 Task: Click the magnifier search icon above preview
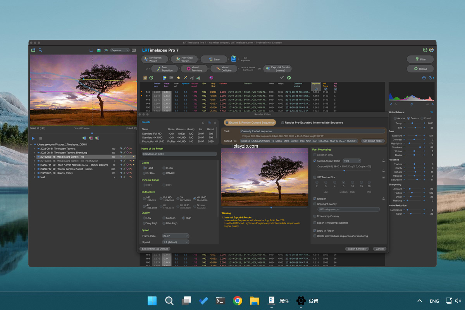[x=40, y=50]
